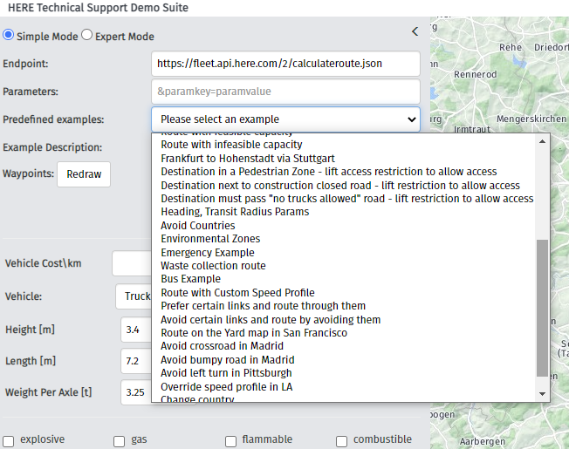
Task: Select Environmental Zones example
Action: tap(210, 239)
